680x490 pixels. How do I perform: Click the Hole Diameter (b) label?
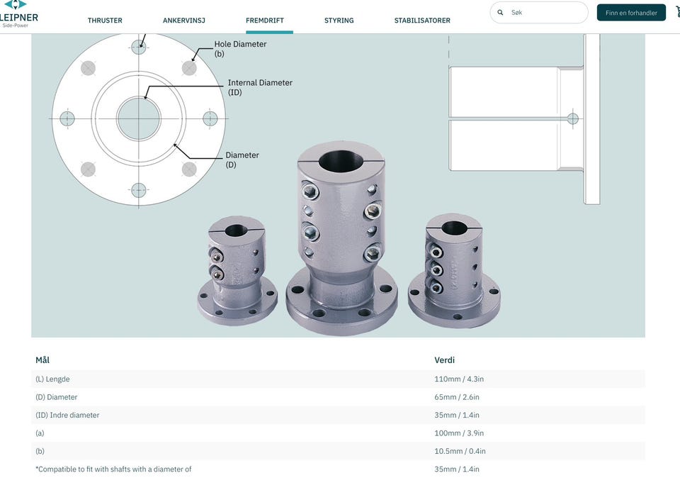tap(240, 49)
